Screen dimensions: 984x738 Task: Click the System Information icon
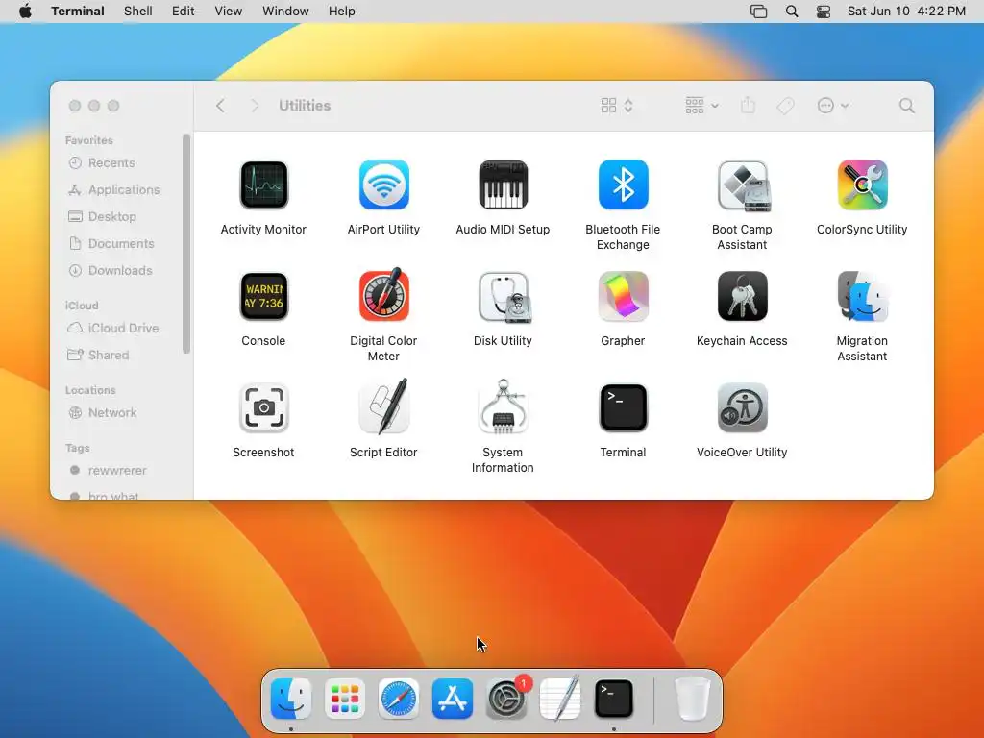point(504,406)
